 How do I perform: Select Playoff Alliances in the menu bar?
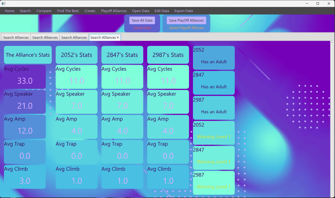pyautogui.click(x=114, y=11)
